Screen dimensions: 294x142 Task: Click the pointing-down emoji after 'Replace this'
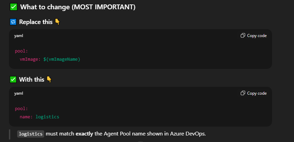click(x=58, y=22)
